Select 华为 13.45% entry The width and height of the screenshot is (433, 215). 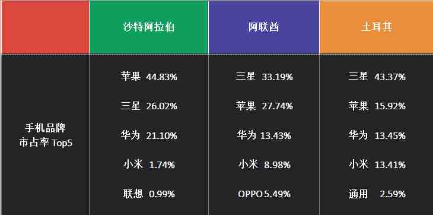click(x=377, y=135)
